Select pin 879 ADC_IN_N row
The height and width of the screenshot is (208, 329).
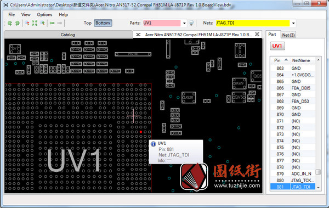click(x=293, y=174)
